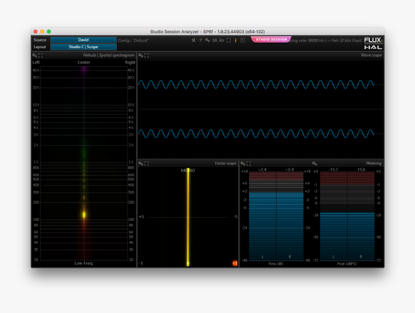Open the Source dropdown showing David
The image size is (415, 313).
[83, 40]
